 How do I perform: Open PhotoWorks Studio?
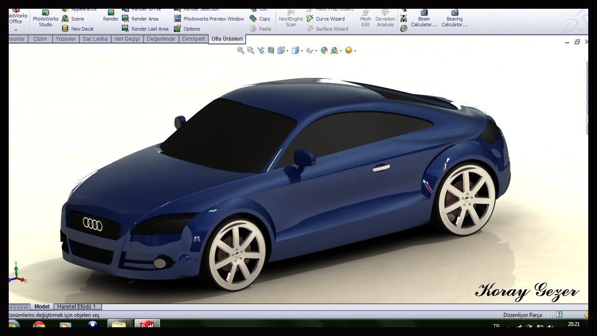click(x=45, y=19)
